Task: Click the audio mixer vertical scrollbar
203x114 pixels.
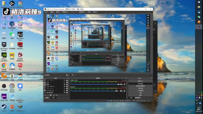Action: 127,89
